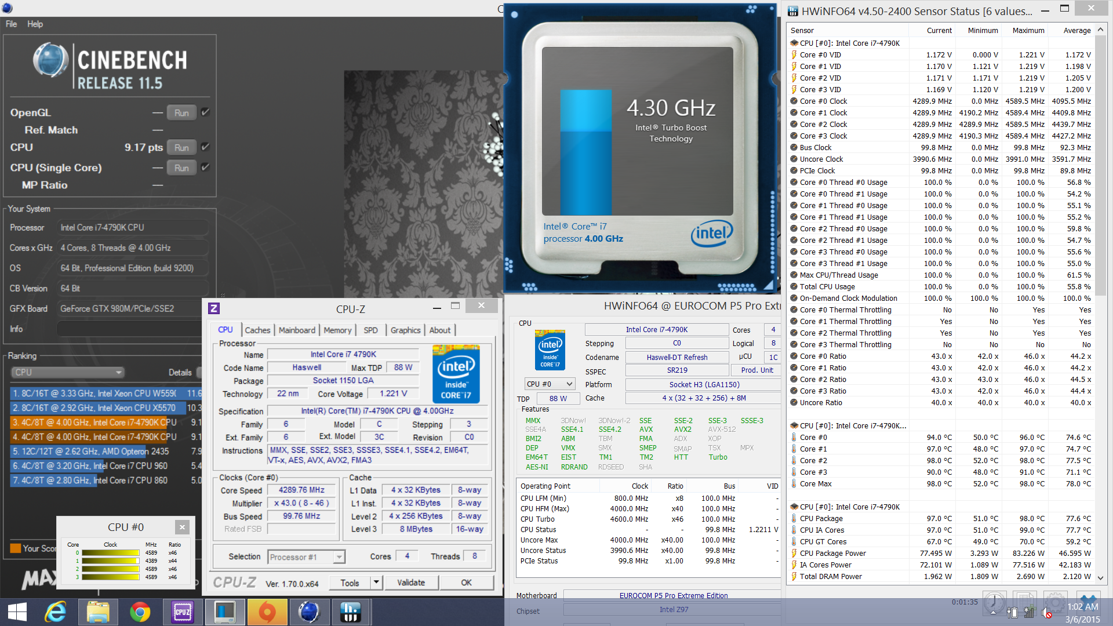Click the icon beside Bus Clock row

click(794, 147)
